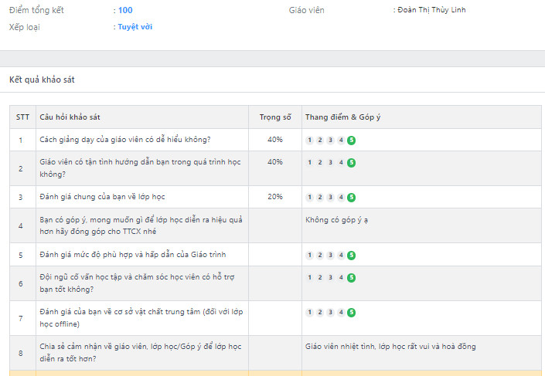This screenshot has height=376, width=545.
Task: Pick rating 2 for overall class evaluation
Action: point(320,198)
